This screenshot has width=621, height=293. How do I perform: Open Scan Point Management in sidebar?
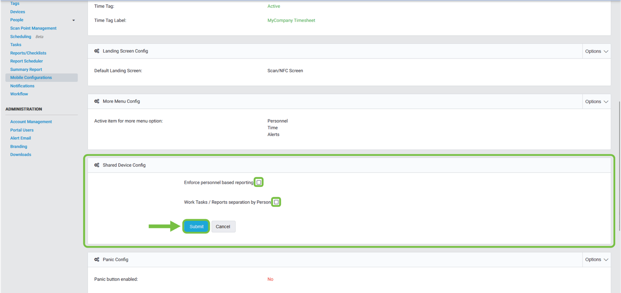33,28
